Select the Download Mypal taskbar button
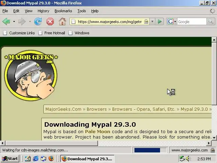Image resolution: width=217 pixels, height=163 pixels. tap(87, 159)
